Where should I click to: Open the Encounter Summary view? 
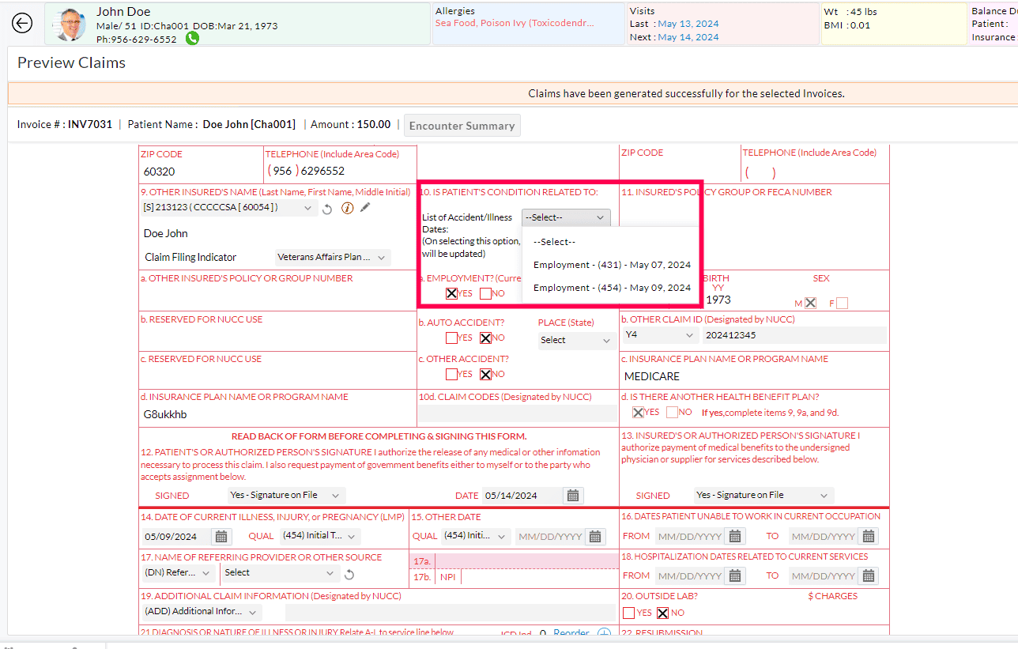pos(462,125)
